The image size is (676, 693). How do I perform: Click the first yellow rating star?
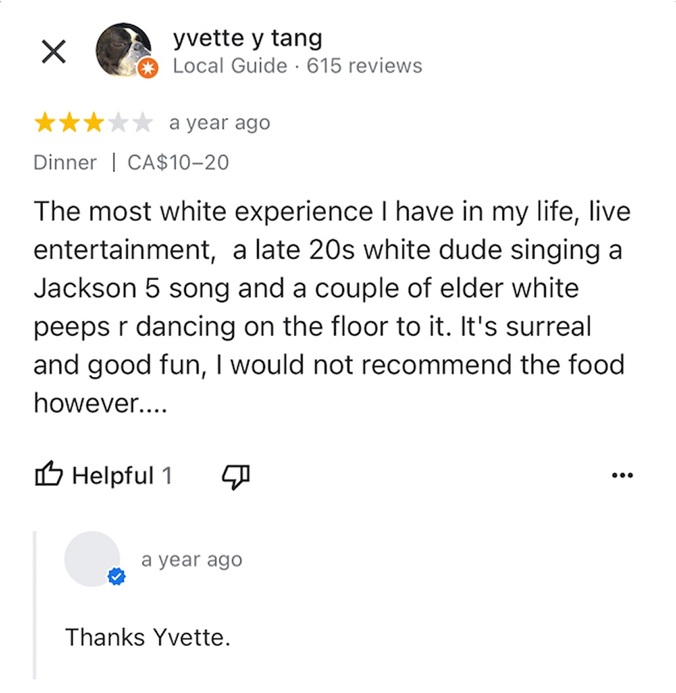[45, 123]
